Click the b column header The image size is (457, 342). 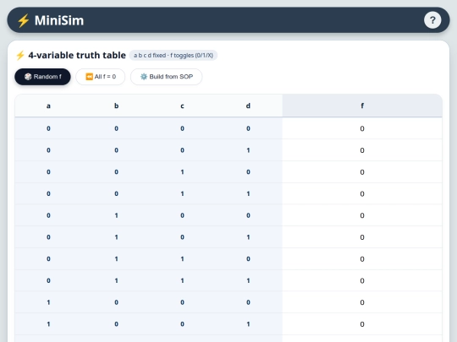116,106
